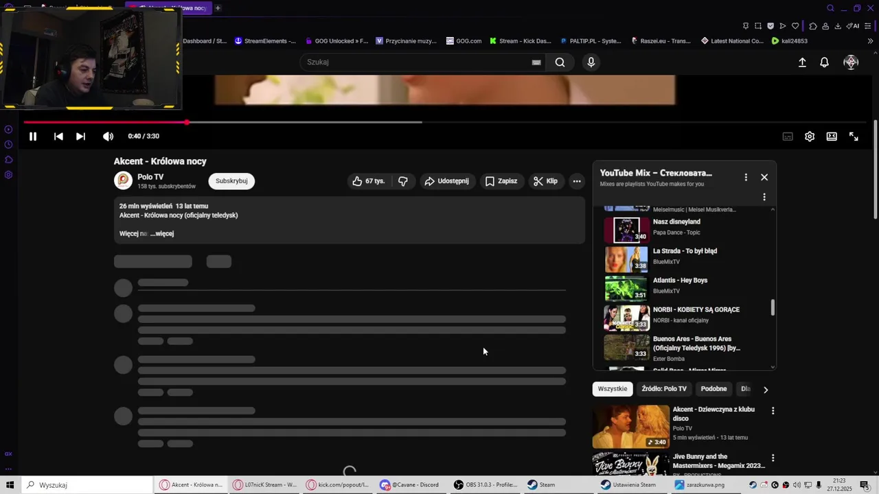Show more filter chips with arrow
The image size is (879, 494).
tap(766, 390)
